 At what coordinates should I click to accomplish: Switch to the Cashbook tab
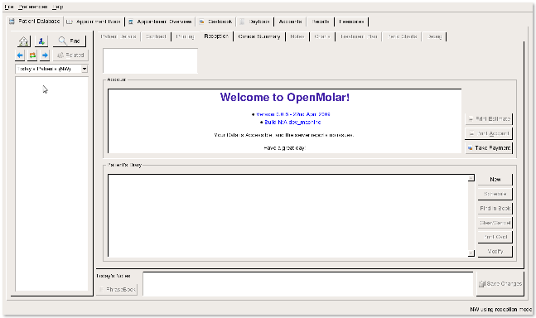(x=215, y=22)
